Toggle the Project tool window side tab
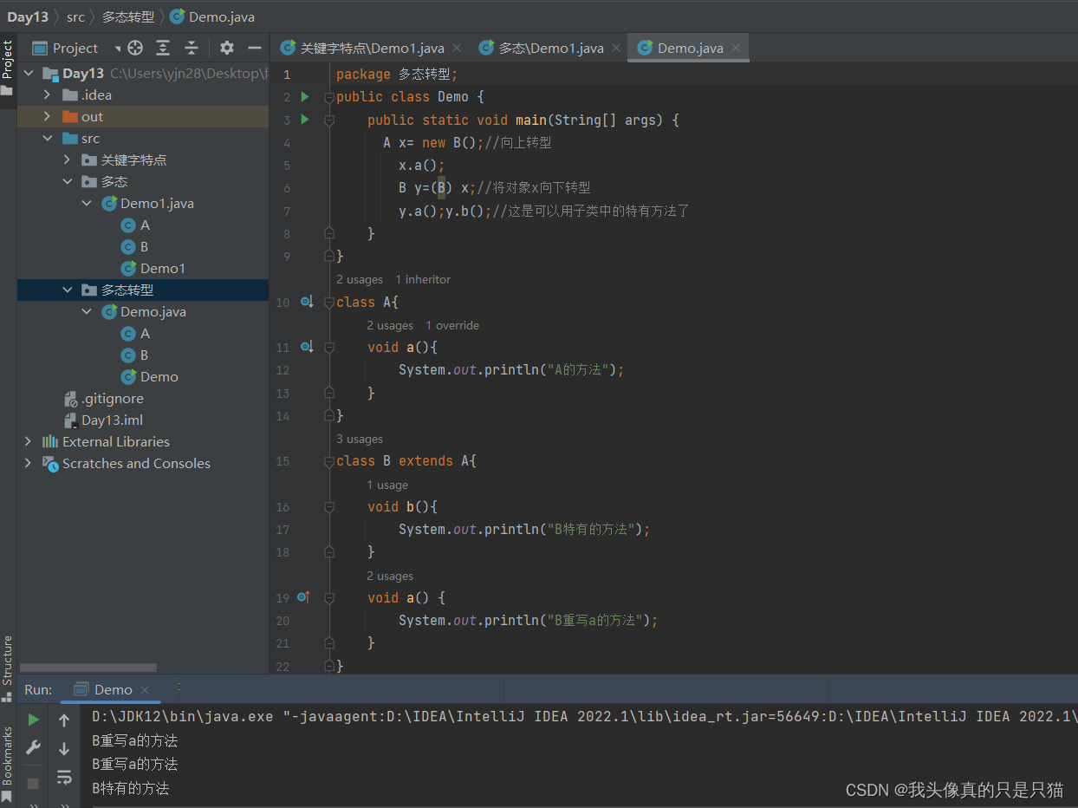1078x808 pixels. (8, 69)
